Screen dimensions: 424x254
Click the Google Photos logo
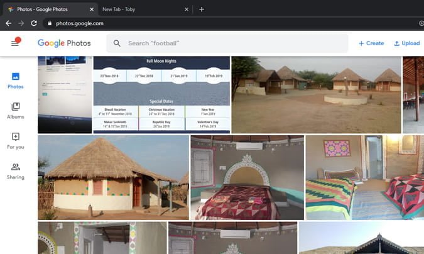(64, 43)
